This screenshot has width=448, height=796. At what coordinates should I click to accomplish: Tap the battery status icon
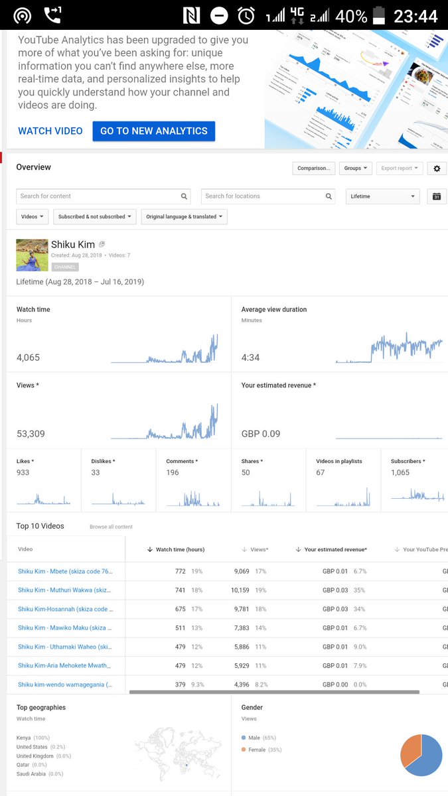[379, 15]
